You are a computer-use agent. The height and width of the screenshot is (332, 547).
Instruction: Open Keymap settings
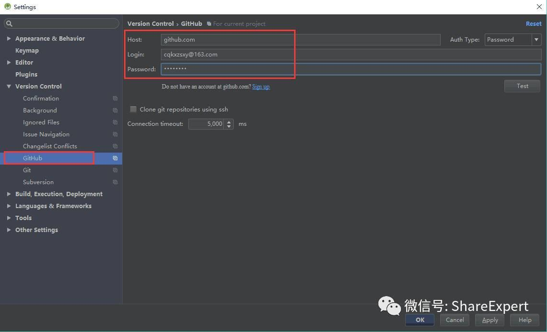(27, 51)
